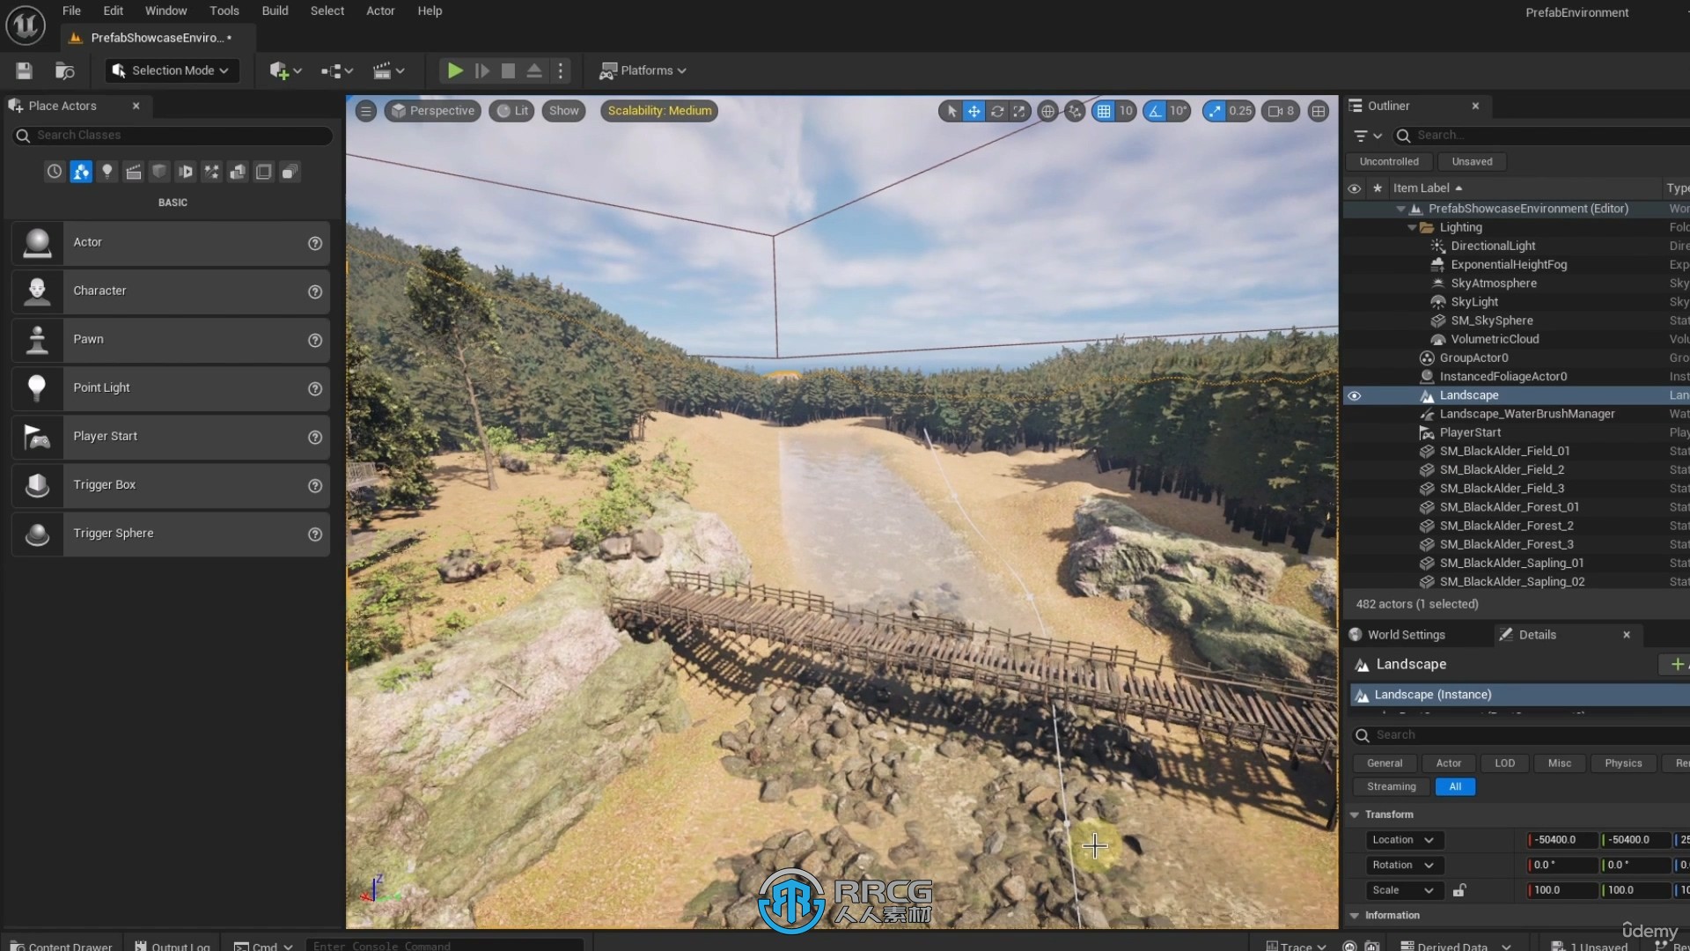Enable the All tab in Details panel

tap(1456, 786)
